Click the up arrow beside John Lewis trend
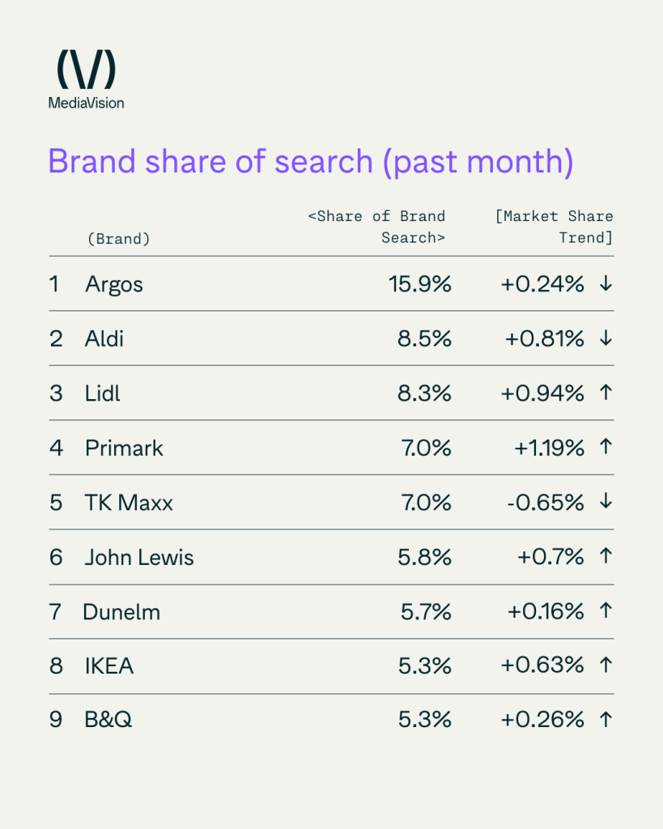Image resolution: width=663 pixels, height=829 pixels. (x=605, y=556)
